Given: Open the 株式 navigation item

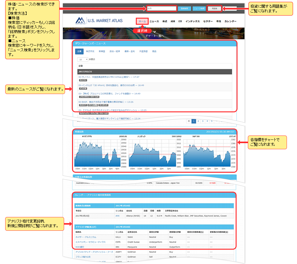Looking at the screenshot, I should pyautogui.click(x=165, y=21).
